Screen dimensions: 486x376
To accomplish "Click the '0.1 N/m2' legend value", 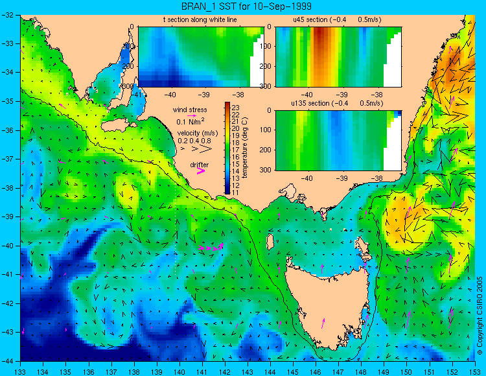I will click(191, 121).
